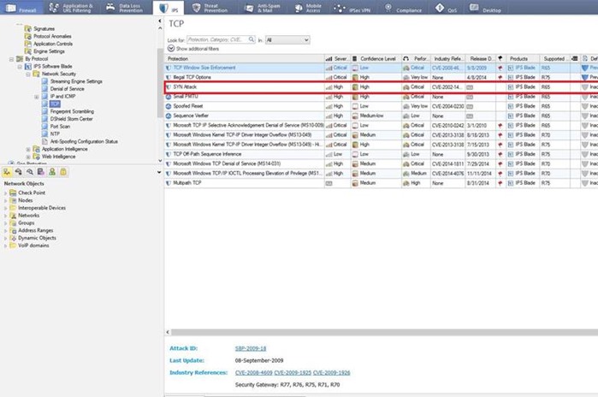Collapse the By Protocol tree node
598x397 pixels.
tap(11, 59)
